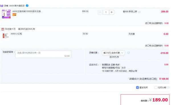The image size is (171, 105).
Task: Click the 999.00 original unit price
Action: click(x=85, y=11)
